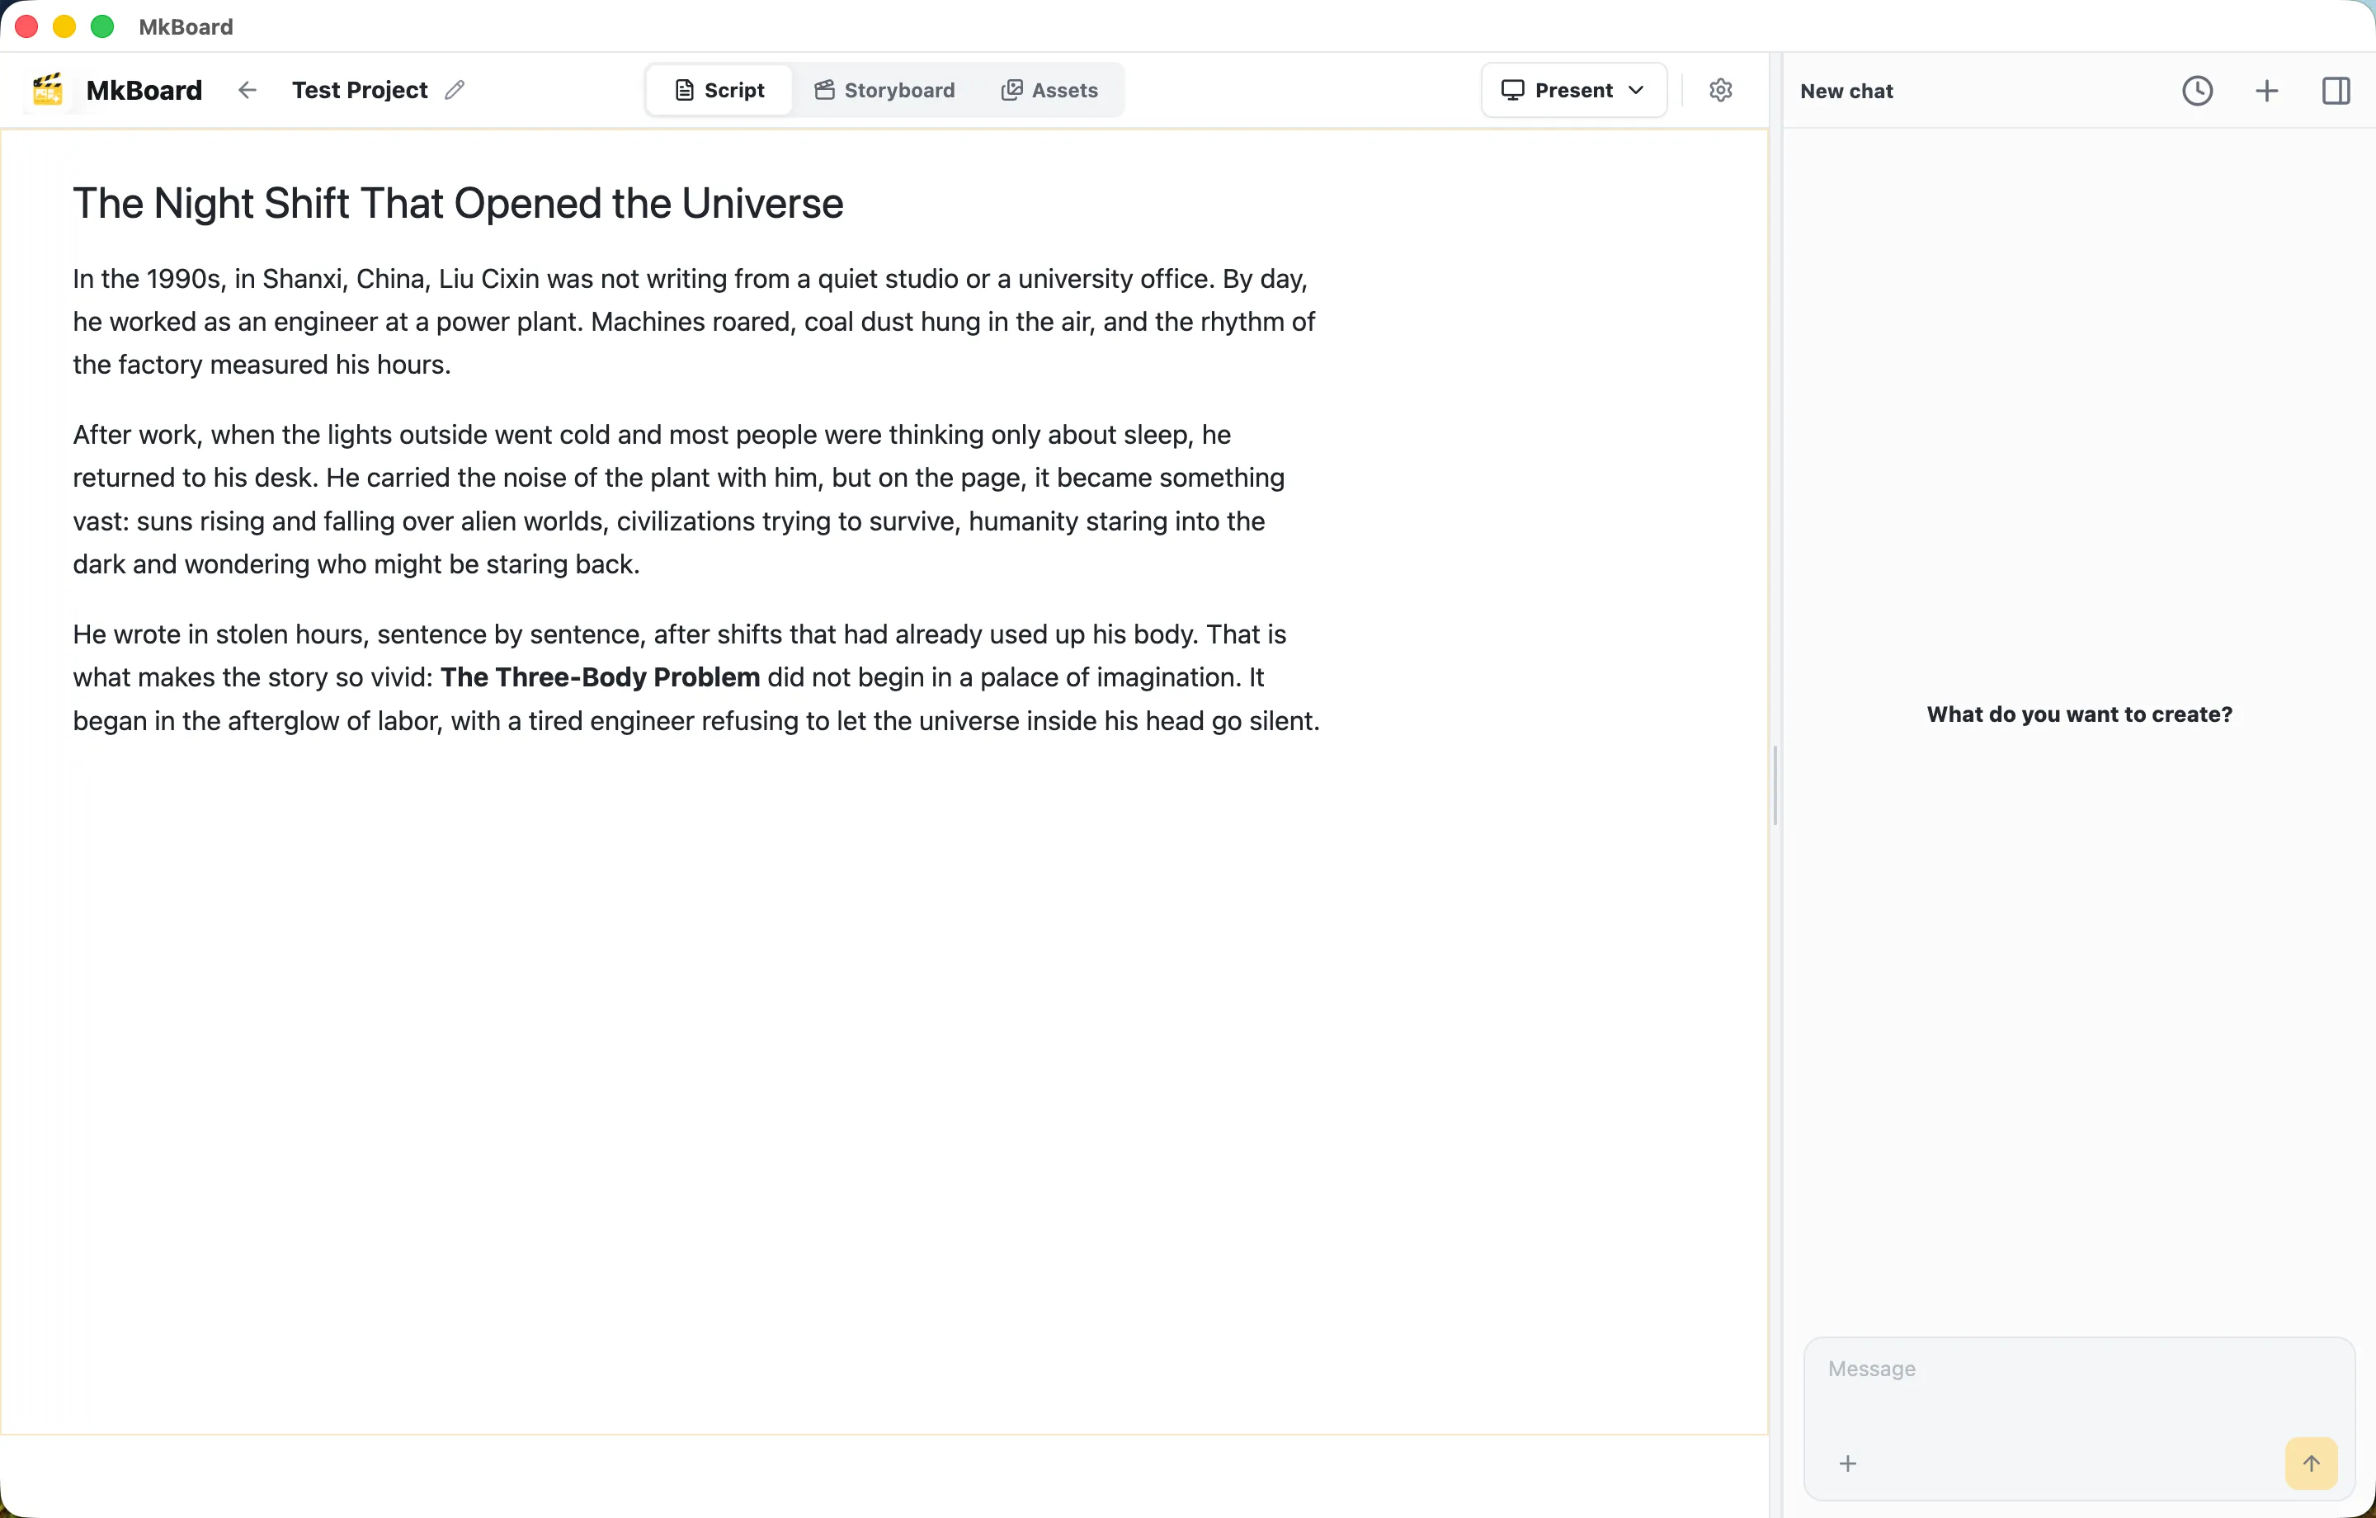Screen dimensions: 2376x1518
Task: Switch to the Script tab
Action: pyautogui.click(x=719, y=91)
